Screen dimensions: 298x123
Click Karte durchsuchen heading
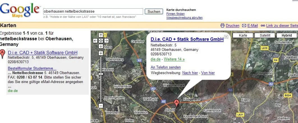coord(181,10)
